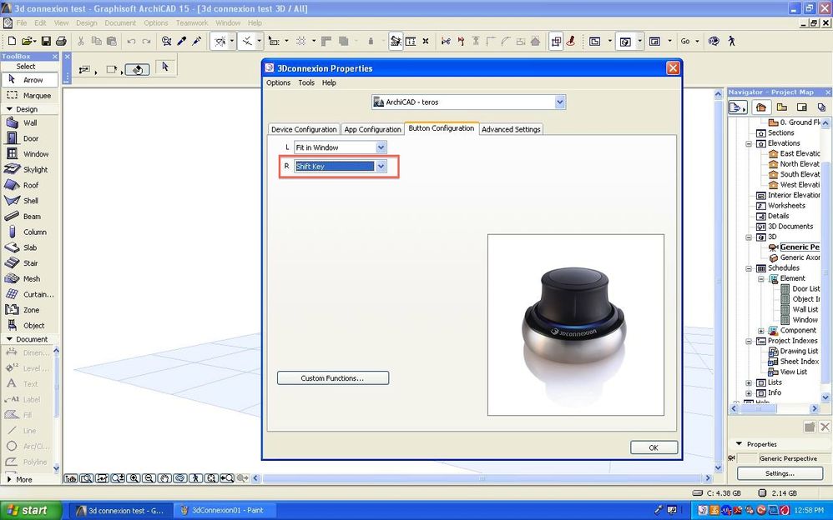
Task: Click the 3D view horizontal scrollbar
Action: coord(483,478)
